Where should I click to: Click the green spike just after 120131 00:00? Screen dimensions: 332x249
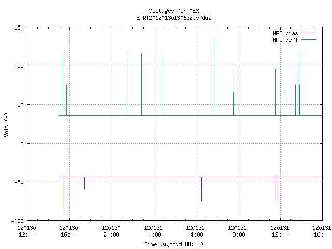(162, 85)
